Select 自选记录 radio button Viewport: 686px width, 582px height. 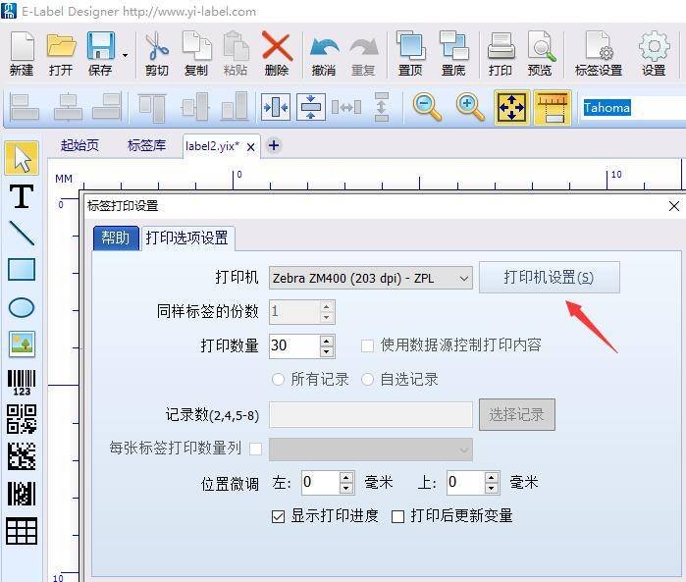367,379
